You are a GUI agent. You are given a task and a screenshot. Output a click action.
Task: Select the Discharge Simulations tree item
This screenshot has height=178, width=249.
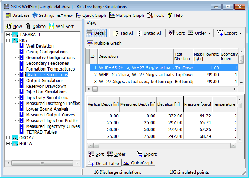pos(47,74)
